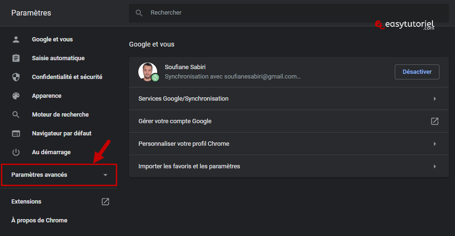Click the clipboard icon beside Saisie automatique
Image resolution: width=455 pixels, height=236 pixels.
click(x=16, y=58)
